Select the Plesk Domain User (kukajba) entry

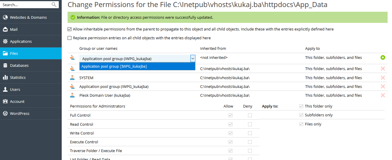tap(105, 95)
